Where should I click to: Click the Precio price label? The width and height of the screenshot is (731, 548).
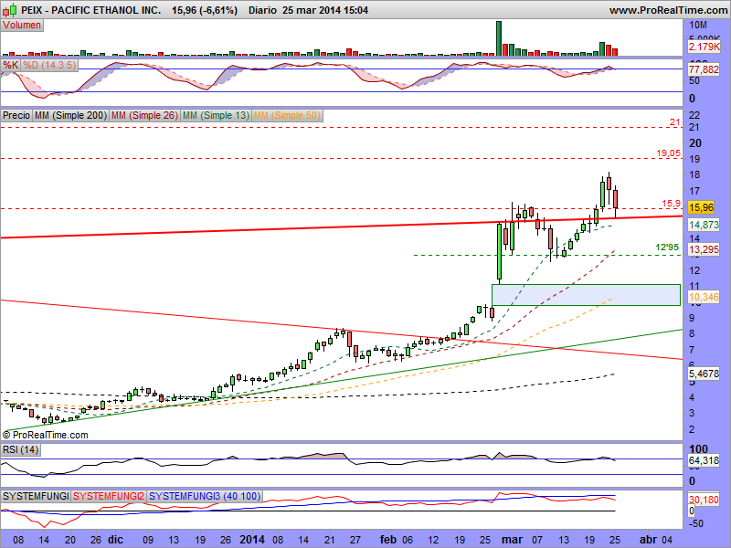tap(16, 115)
